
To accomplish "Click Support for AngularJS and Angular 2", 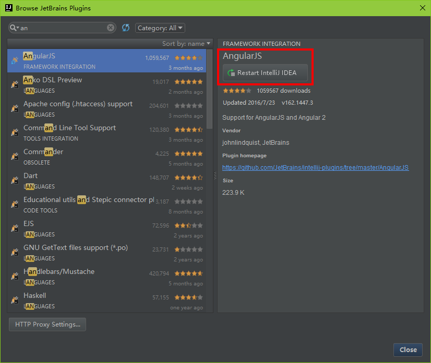I will (274, 118).
